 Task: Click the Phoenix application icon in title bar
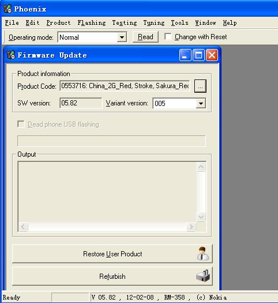click(7, 9)
